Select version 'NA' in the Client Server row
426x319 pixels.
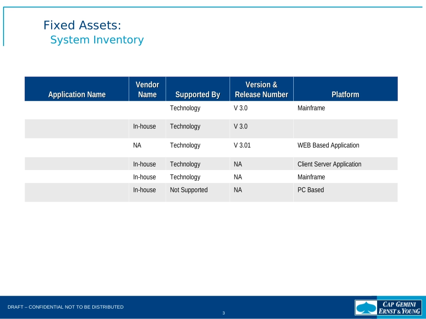click(238, 164)
